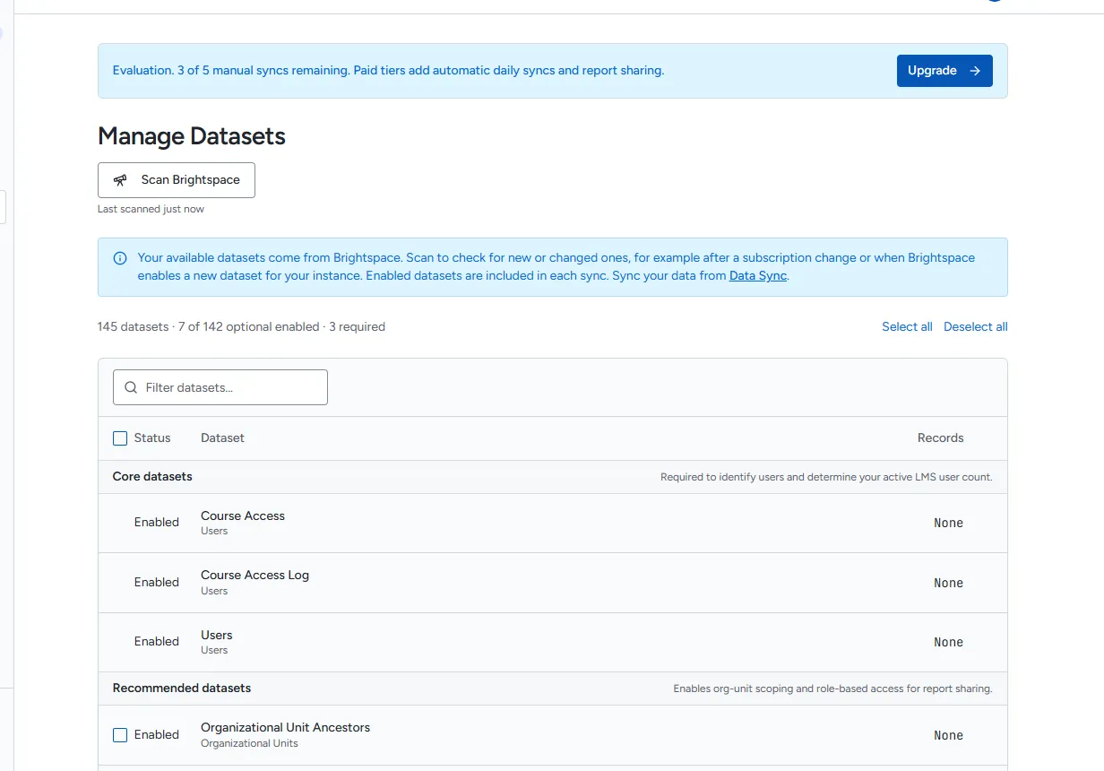
Task: Click Records value None for Organizational Unit Ancestors
Action: click(948, 735)
